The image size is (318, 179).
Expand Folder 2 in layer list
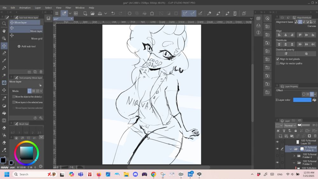click(x=294, y=156)
